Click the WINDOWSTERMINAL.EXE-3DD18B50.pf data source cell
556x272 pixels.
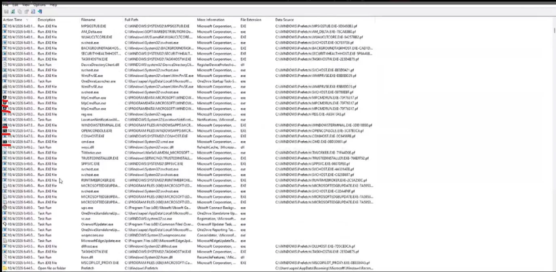coord(324,125)
